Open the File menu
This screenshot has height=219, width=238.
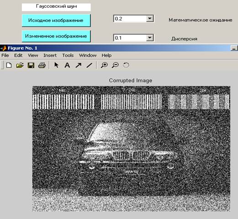[x=5, y=55]
